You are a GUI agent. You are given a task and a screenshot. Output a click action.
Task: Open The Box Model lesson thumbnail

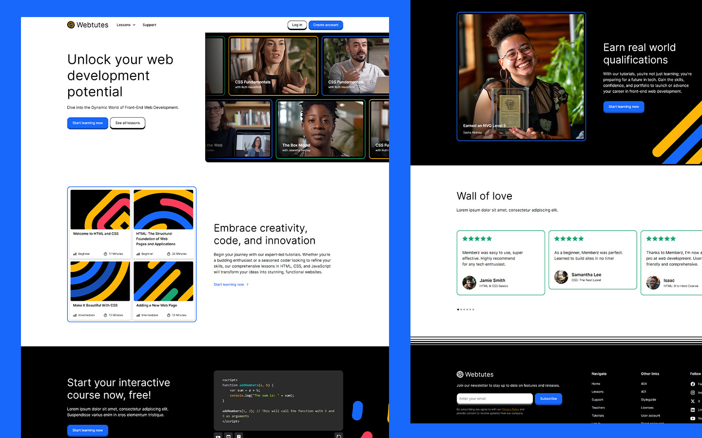(320, 129)
